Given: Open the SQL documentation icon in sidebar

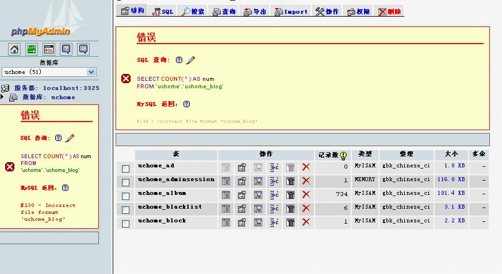Looking at the screenshot, I should click(83, 49).
